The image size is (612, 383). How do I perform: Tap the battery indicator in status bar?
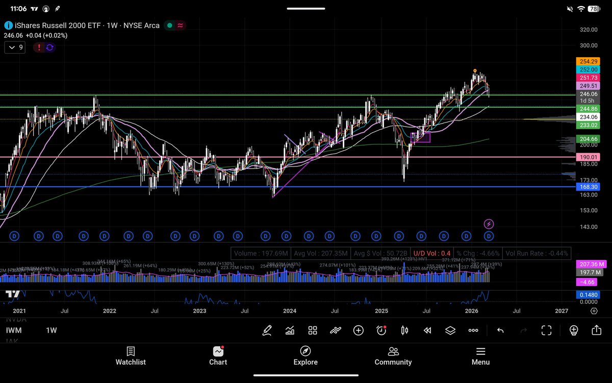(x=594, y=9)
